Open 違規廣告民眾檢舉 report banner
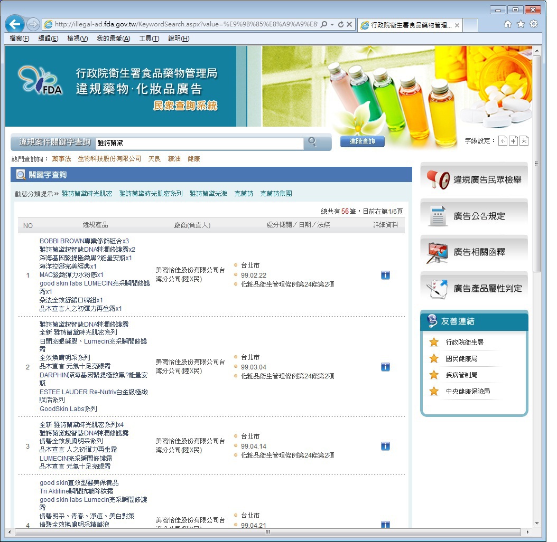 tap(474, 179)
